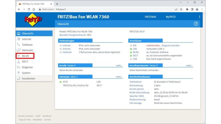
Task: Select the Übersicht menu entry
Action: tap(34, 33)
